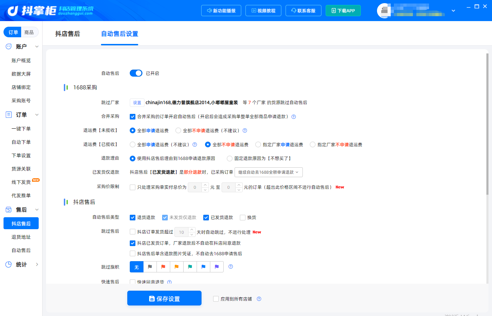Select the green skip flag

(x=190, y=267)
